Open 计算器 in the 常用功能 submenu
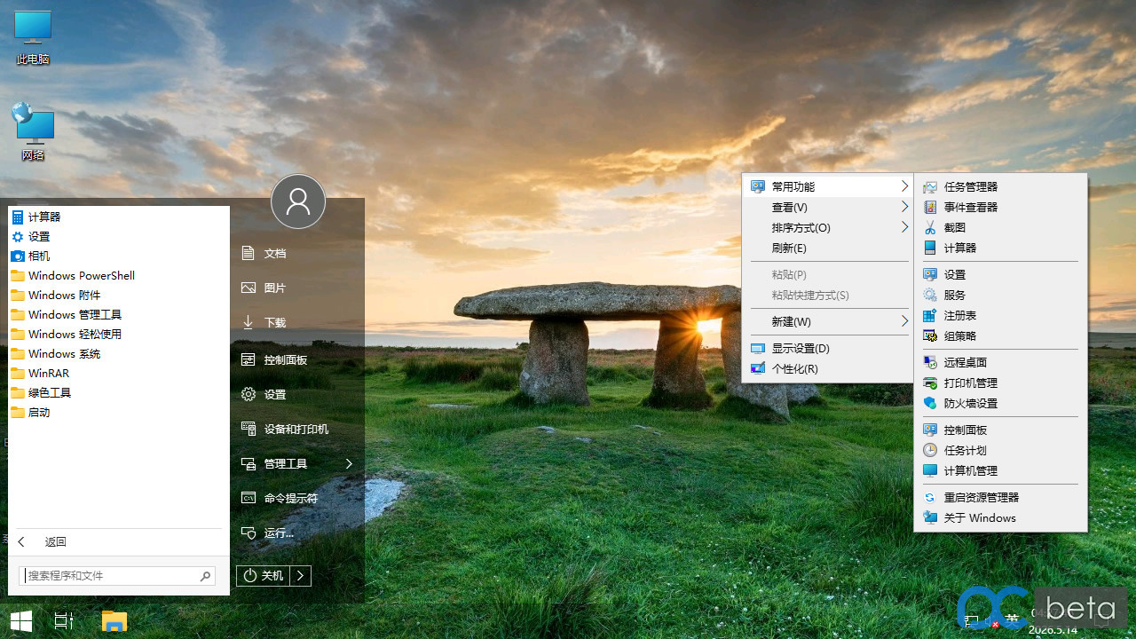The width and height of the screenshot is (1136, 639). tap(1000, 248)
